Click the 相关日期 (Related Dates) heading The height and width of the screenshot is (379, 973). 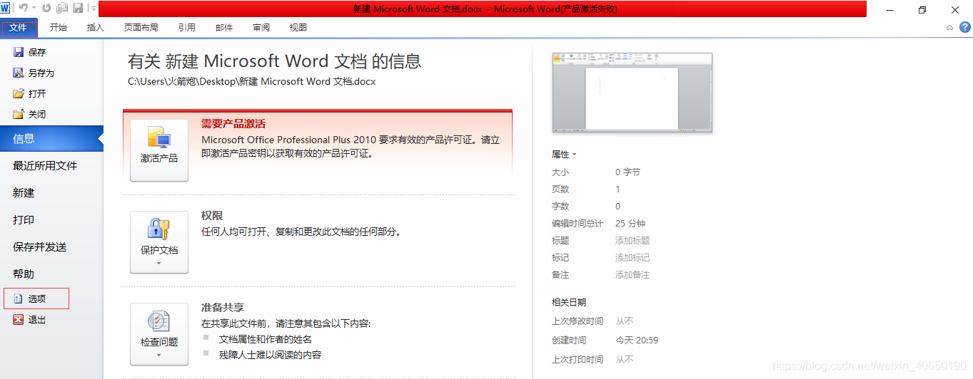pos(569,303)
